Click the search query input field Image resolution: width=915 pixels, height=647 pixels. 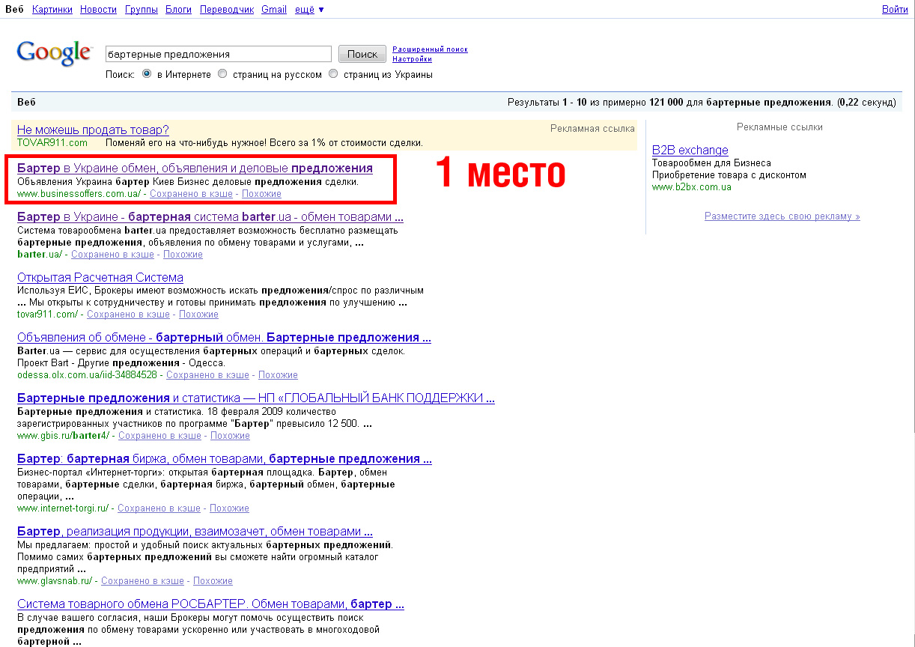point(218,54)
